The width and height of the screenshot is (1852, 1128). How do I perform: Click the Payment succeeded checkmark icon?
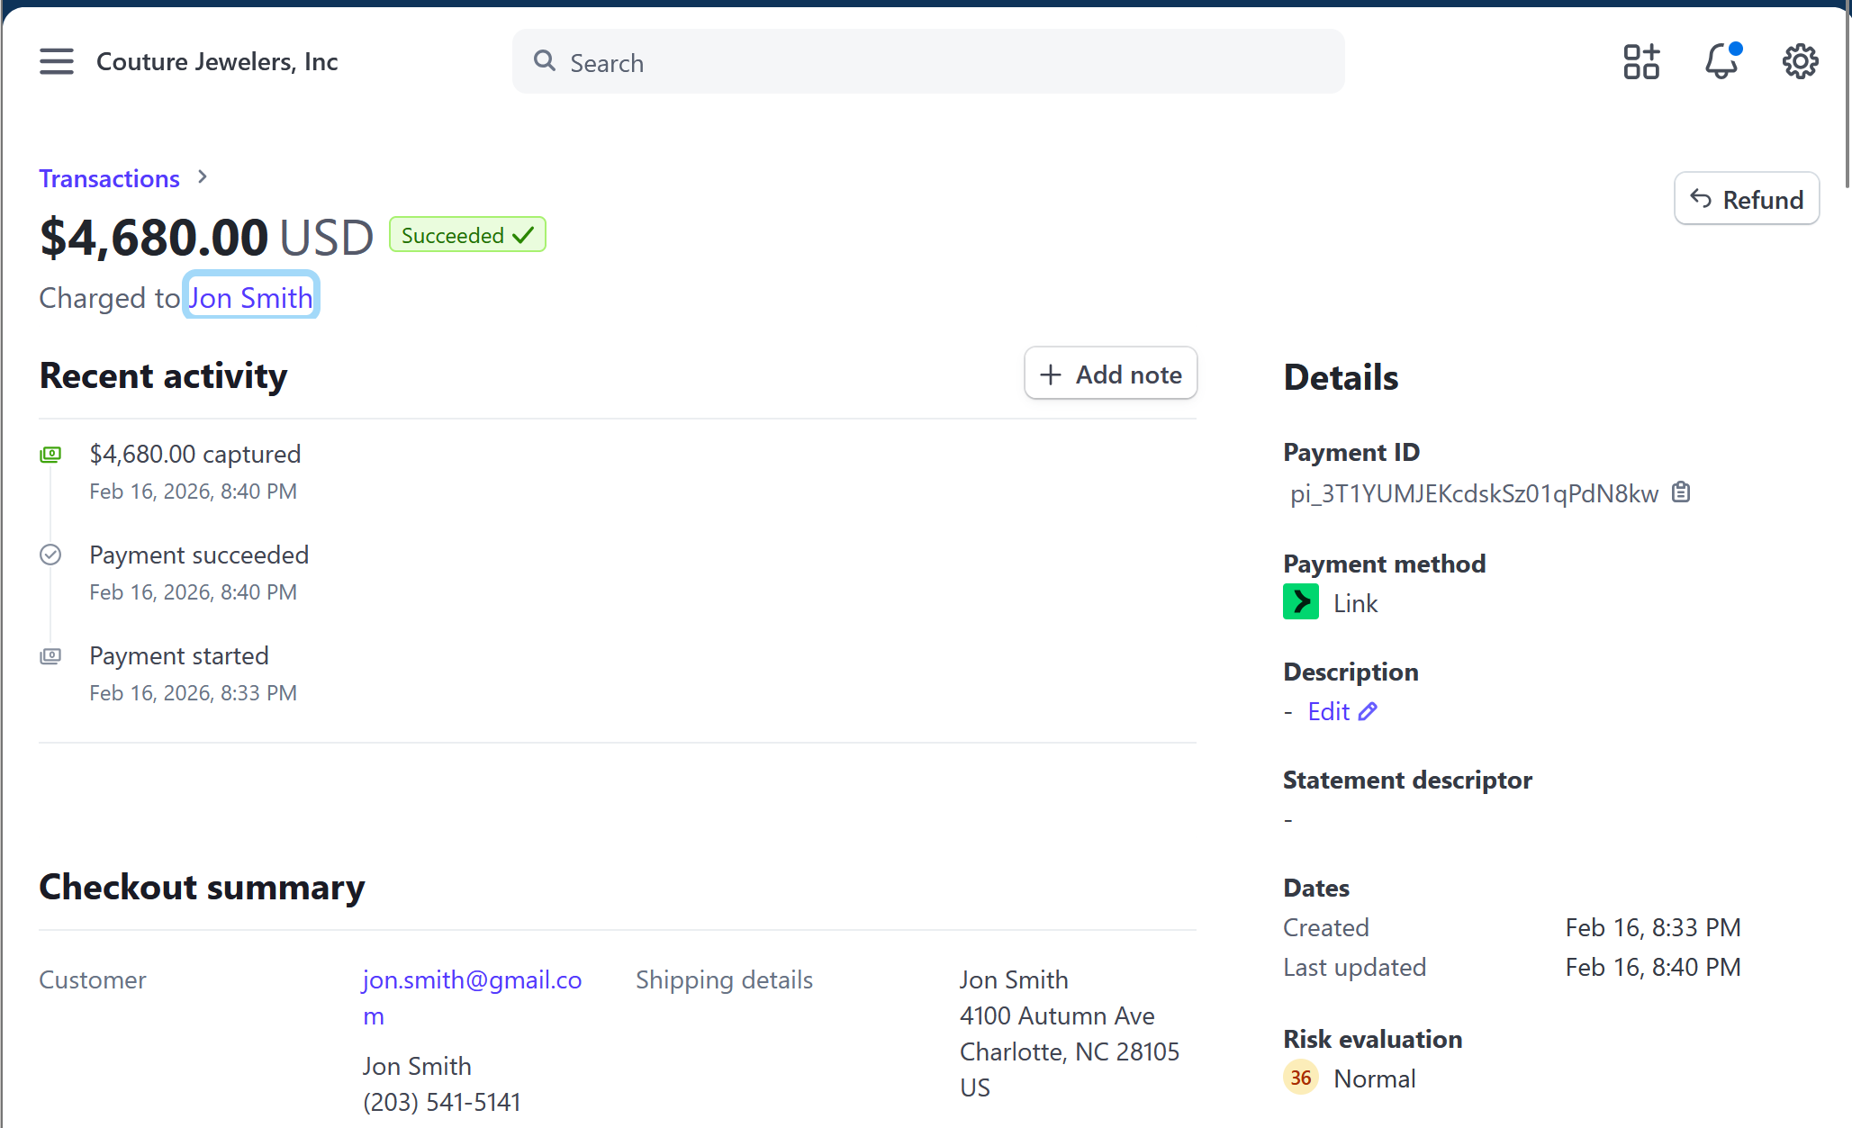point(50,555)
